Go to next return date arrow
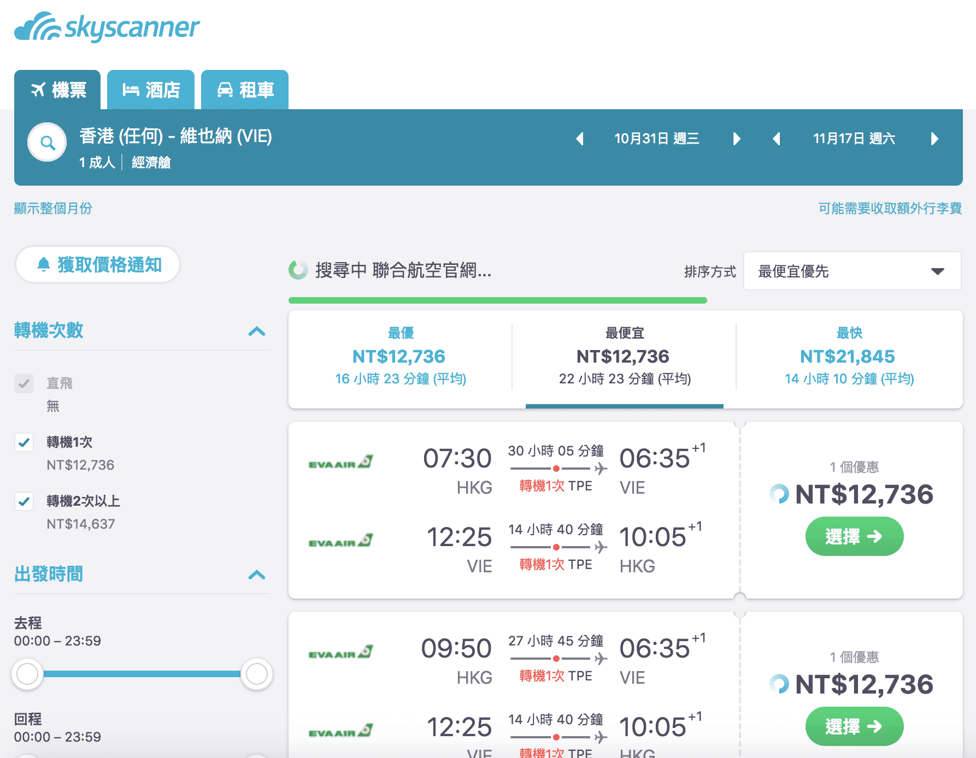Screen dimensions: 976x758 pos(934,139)
